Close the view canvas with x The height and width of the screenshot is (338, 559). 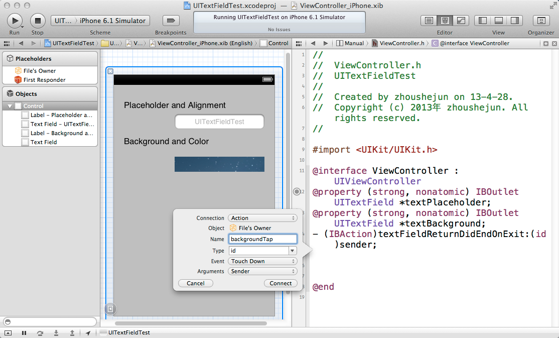pyautogui.click(x=110, y=71)
